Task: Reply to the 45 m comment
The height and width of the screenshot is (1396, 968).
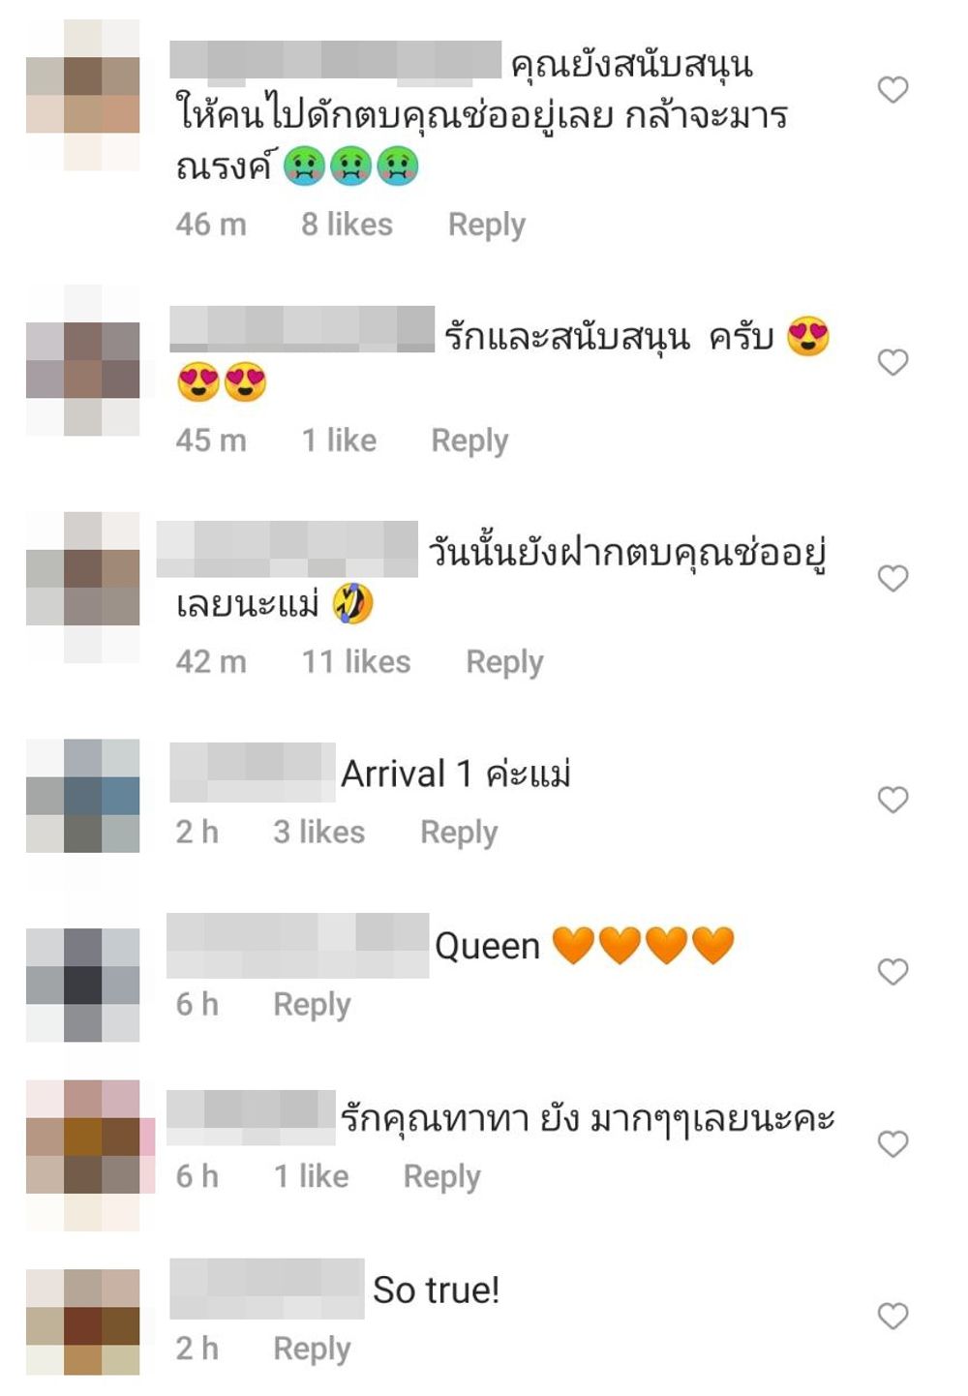Action: coord(469,441)
